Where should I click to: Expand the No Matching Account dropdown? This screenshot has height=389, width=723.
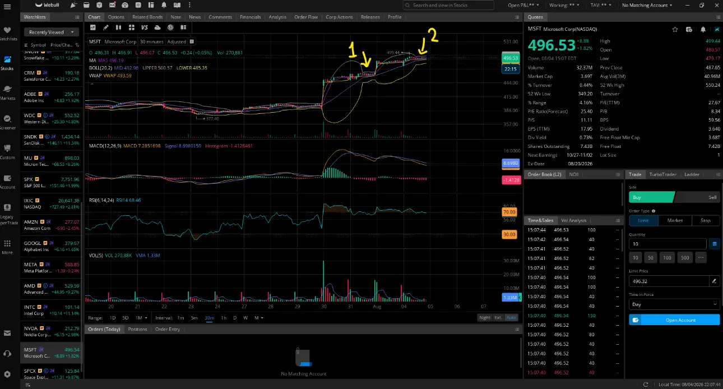pos(648,5)
